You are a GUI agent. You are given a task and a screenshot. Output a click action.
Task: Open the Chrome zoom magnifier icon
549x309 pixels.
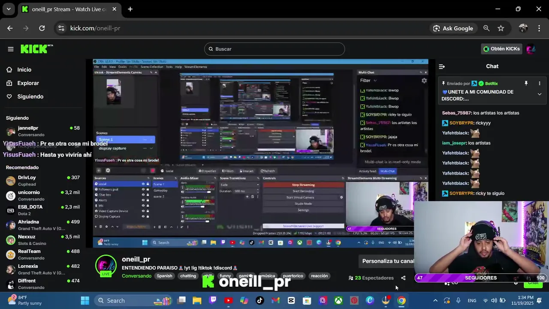coord(486,28)
